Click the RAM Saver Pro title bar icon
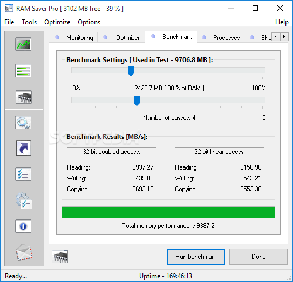This screenshot has height=282, width=293. [9, 9]
